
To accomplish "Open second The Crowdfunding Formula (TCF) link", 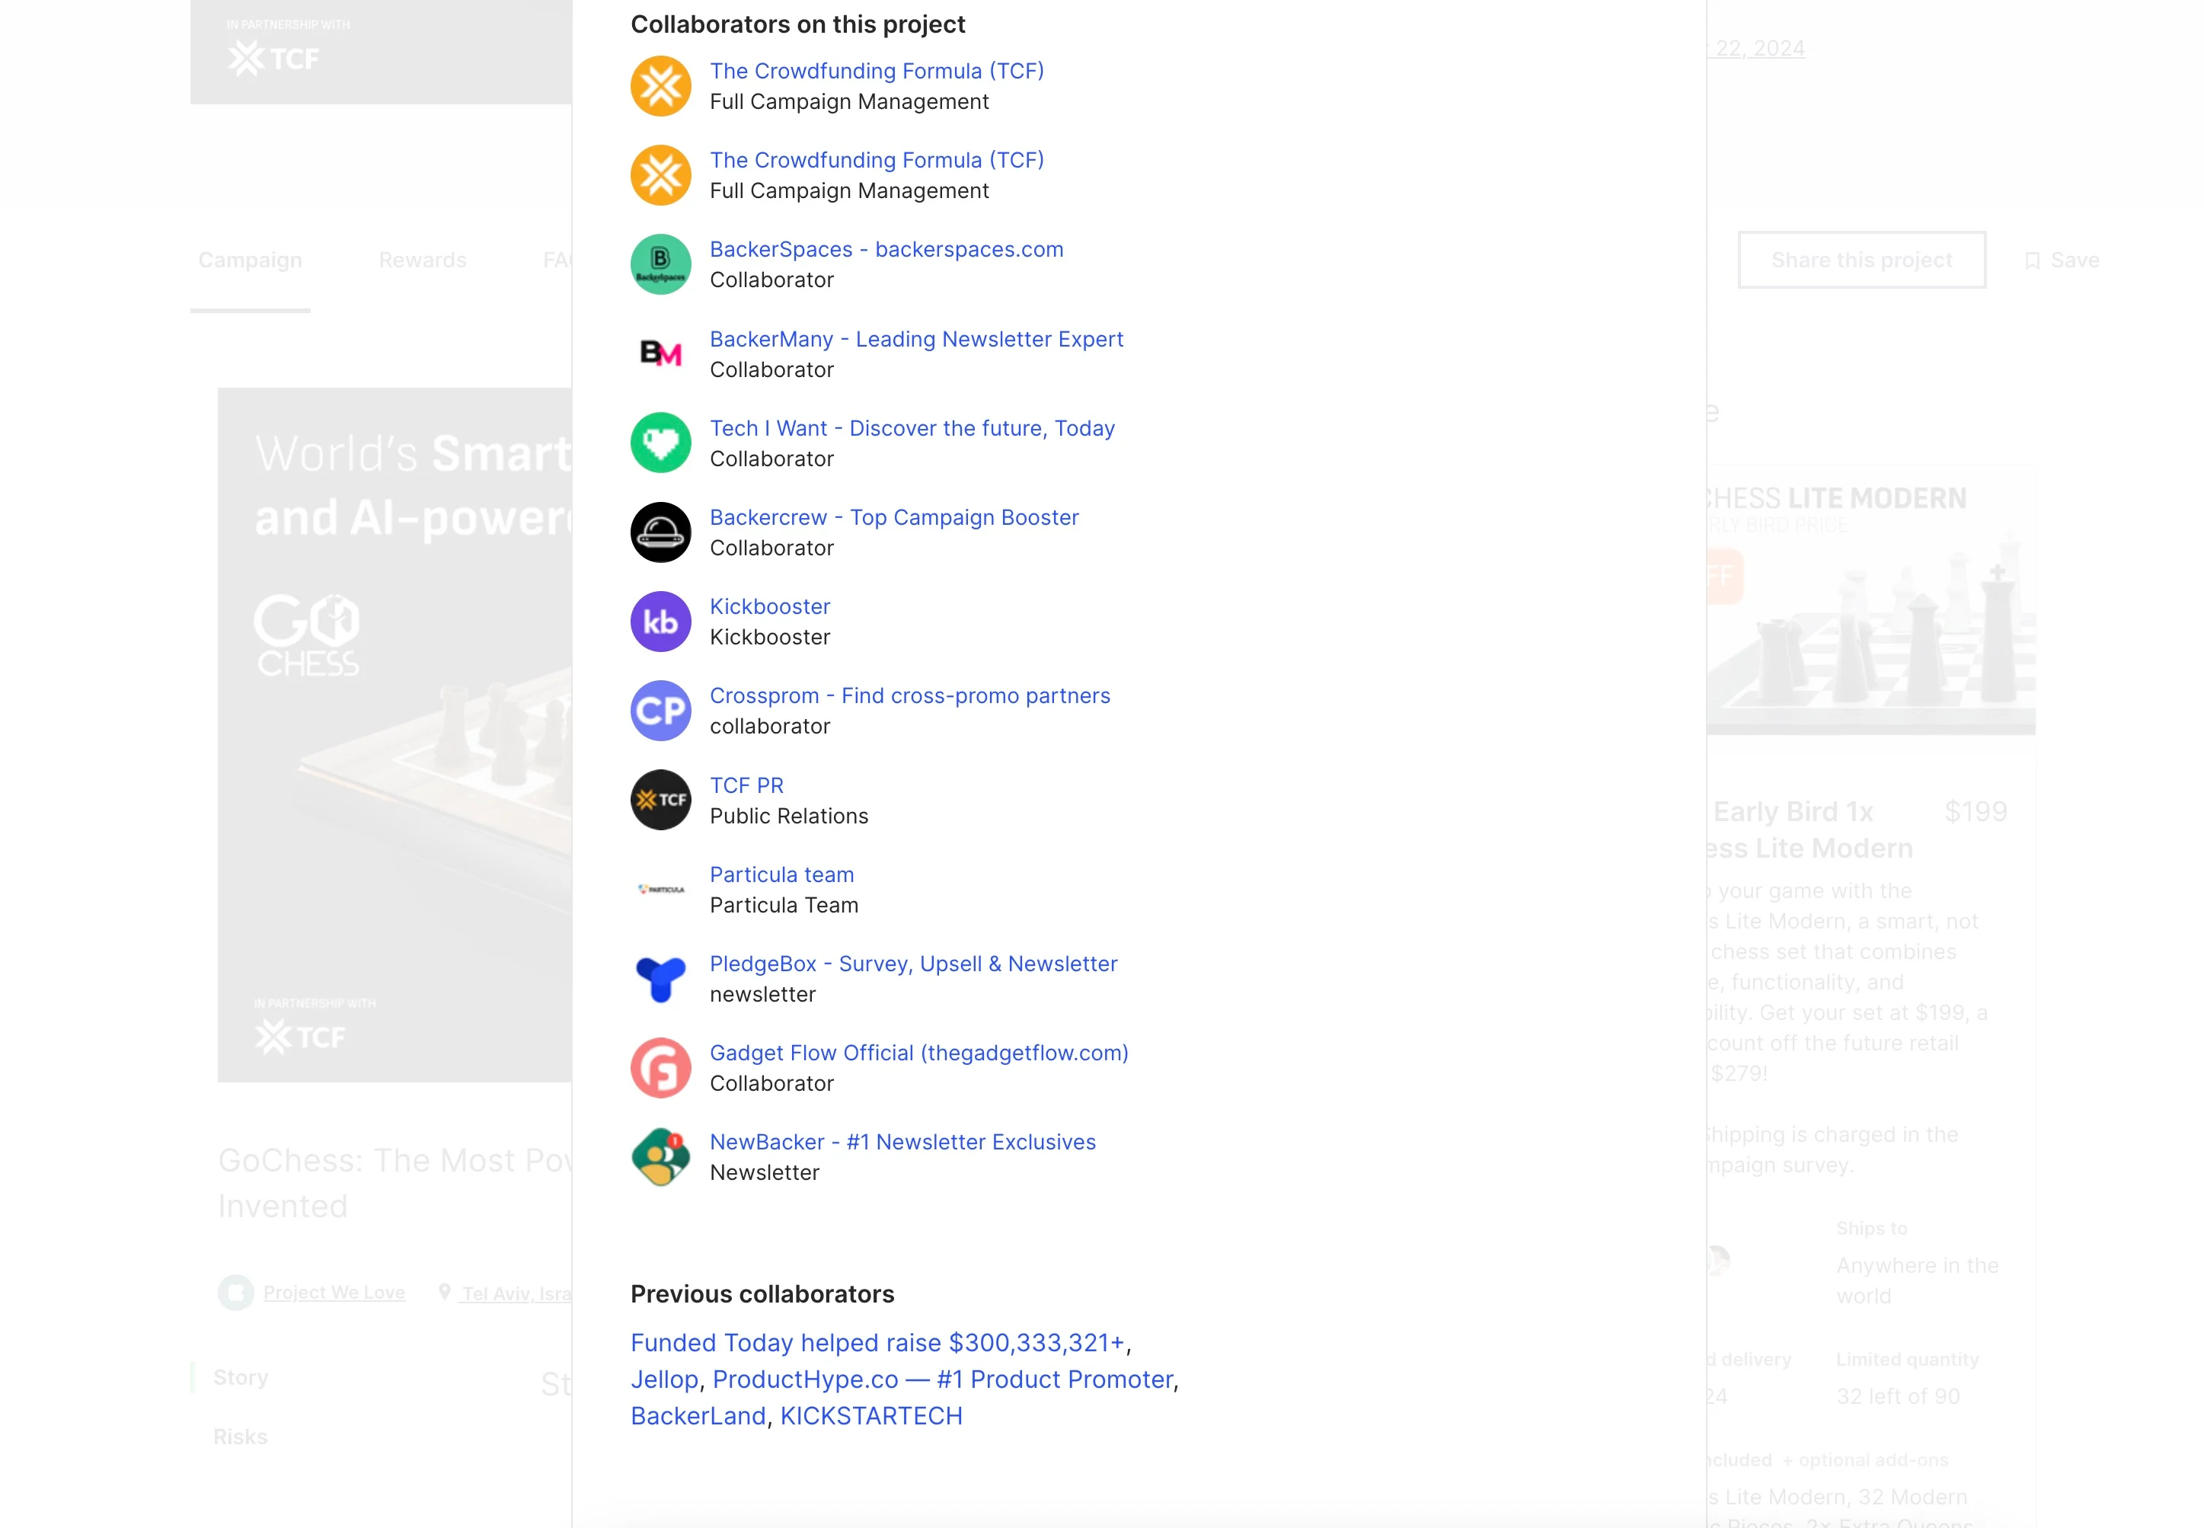I will pos(877,160).
